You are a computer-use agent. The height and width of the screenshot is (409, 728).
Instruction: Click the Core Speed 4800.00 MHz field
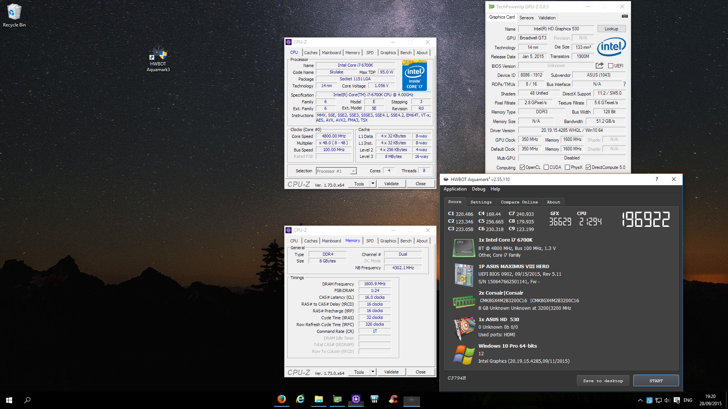click(334, 136)
